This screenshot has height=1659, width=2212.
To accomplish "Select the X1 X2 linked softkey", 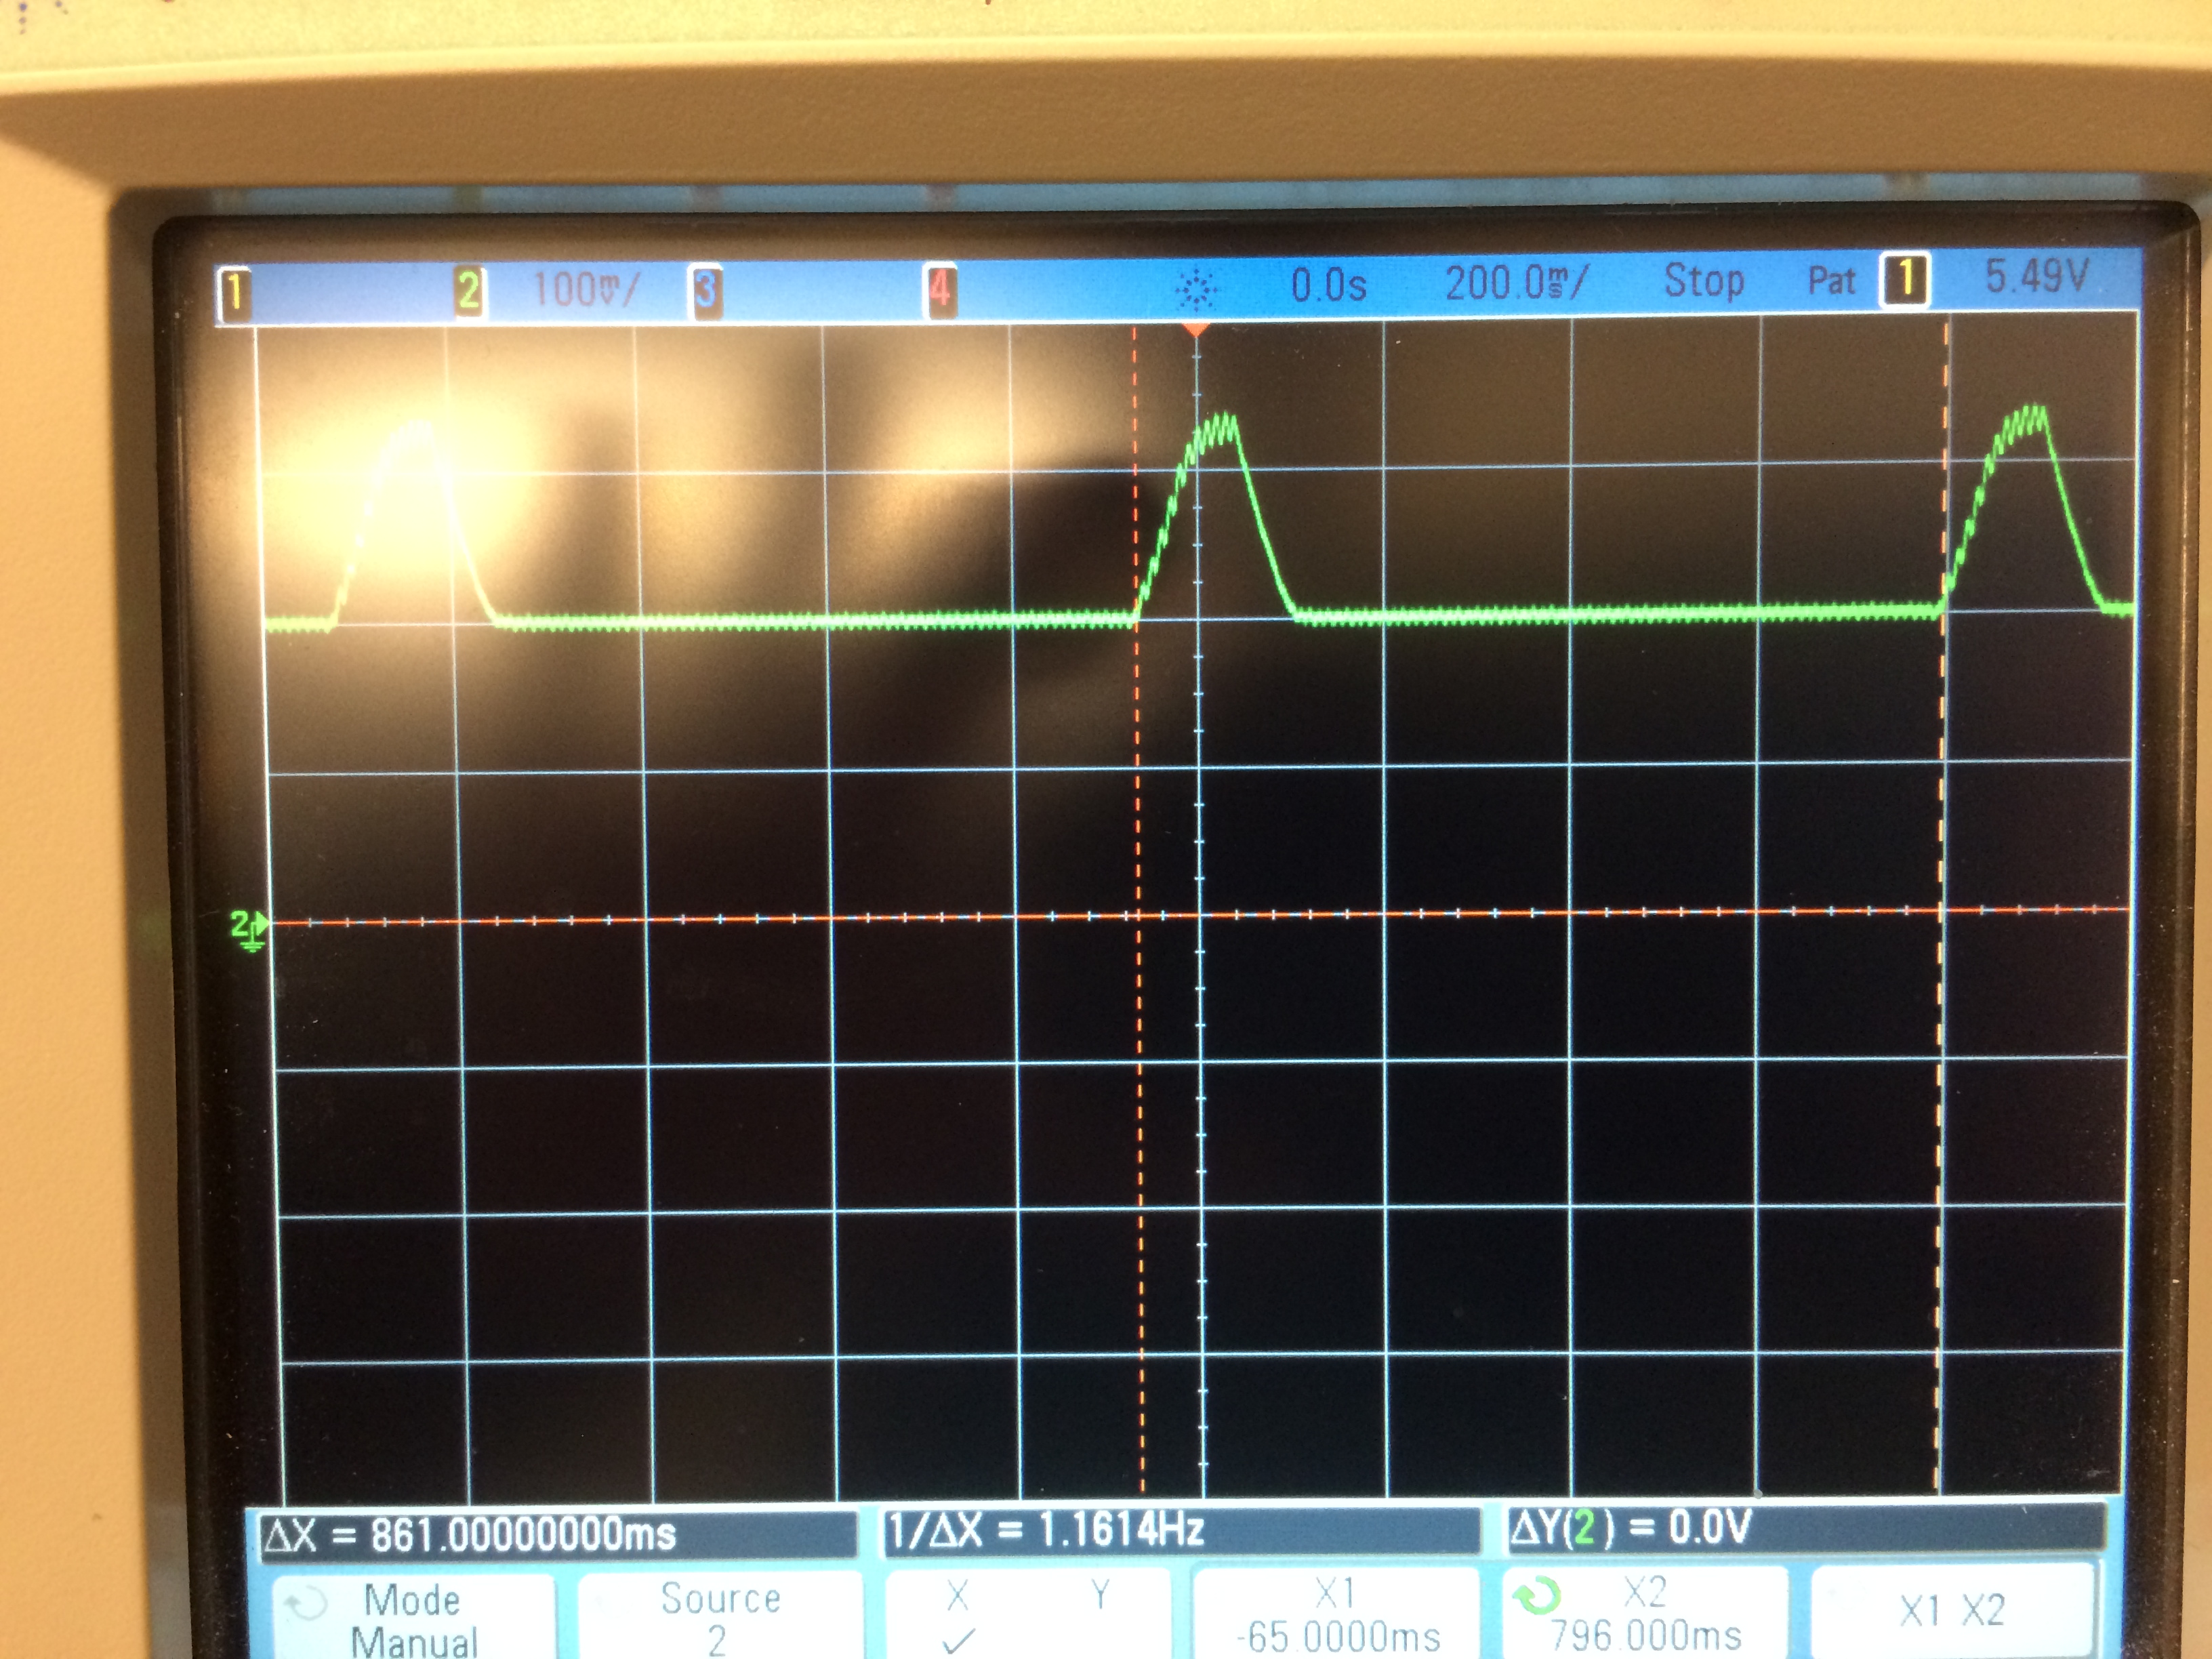I will [x=1952, y=1609].
